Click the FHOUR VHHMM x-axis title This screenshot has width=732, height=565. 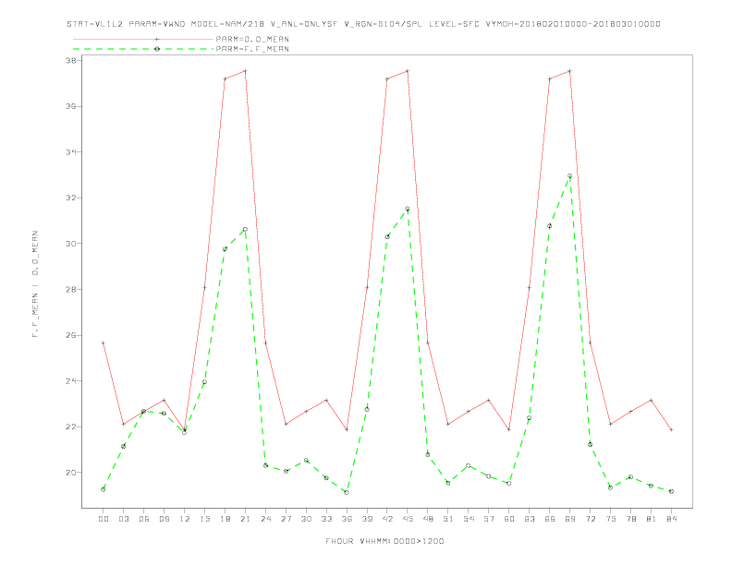pos(384,541)
